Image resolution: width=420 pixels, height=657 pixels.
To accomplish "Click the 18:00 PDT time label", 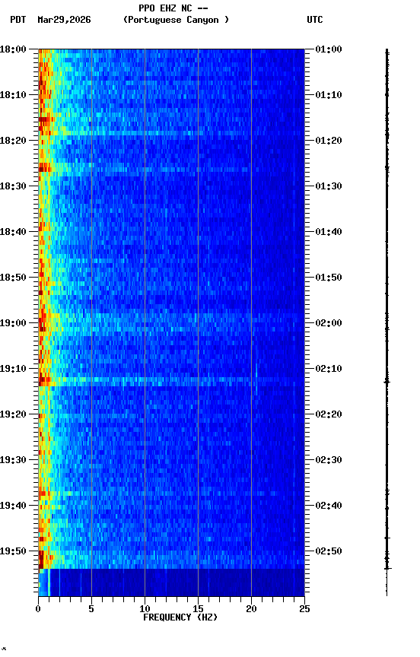I will pos(13,49).
